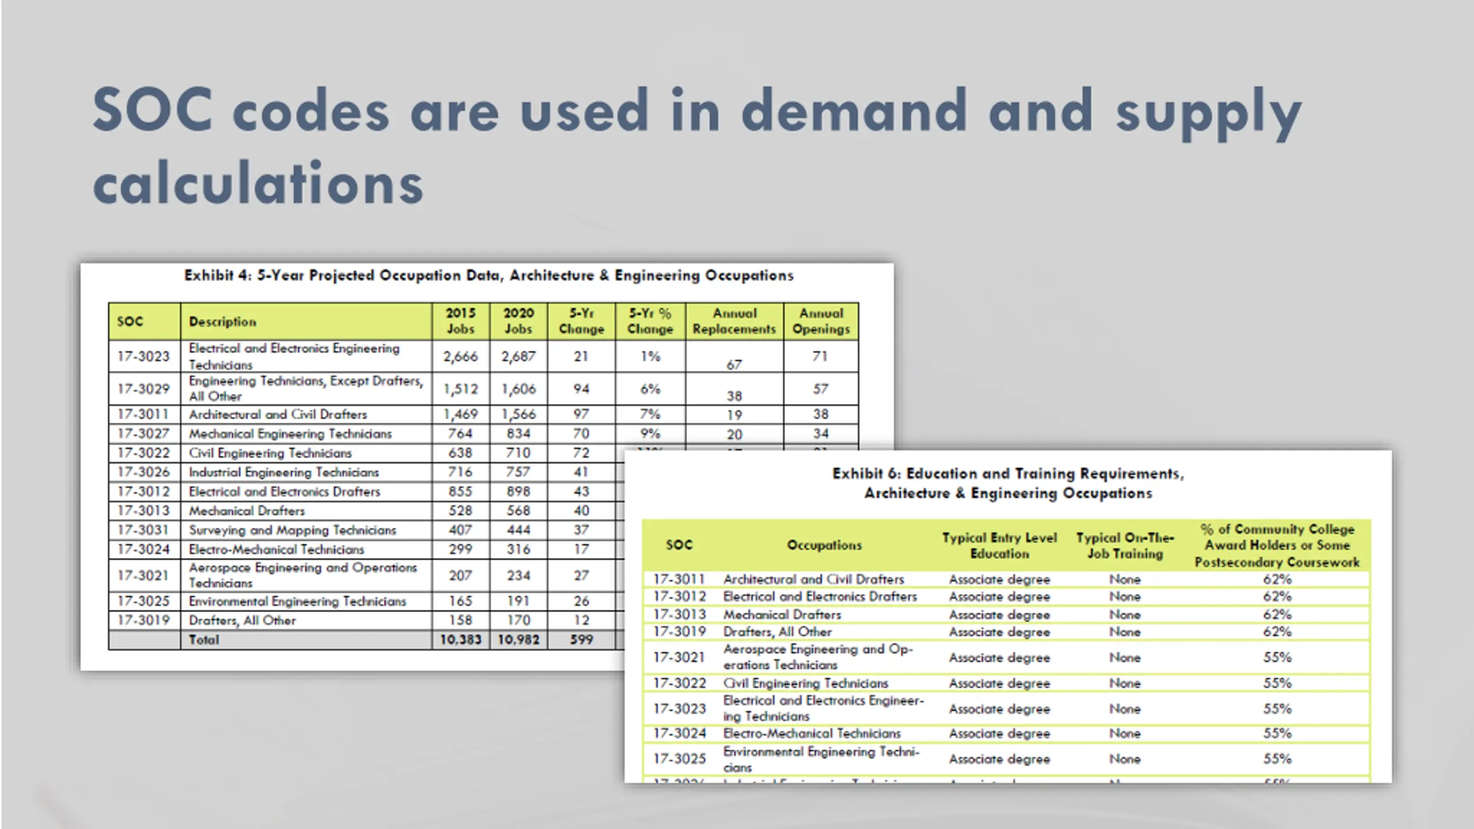Select 'Architectural and Civil Drafters' in Exhibit 4
Viewport: 1474px width, 829px height.
(278, 414)
